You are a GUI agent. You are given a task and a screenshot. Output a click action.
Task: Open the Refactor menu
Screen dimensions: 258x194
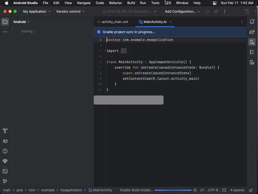click(115, 3)
